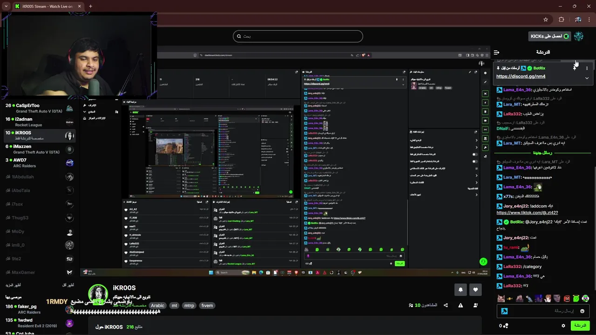
Task: Open the gift subscription icon
Action: [x=475, y=305]
